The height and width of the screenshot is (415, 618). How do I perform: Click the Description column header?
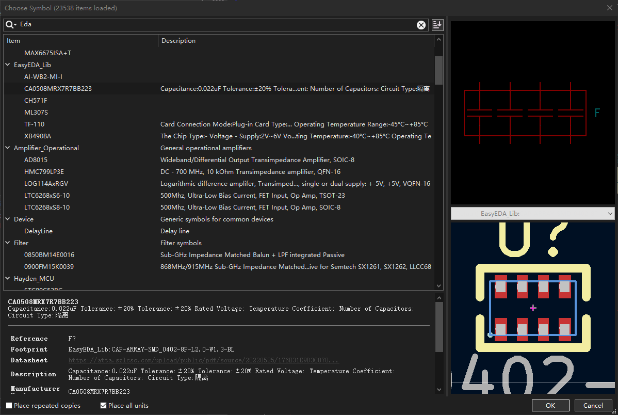point(296,41)
